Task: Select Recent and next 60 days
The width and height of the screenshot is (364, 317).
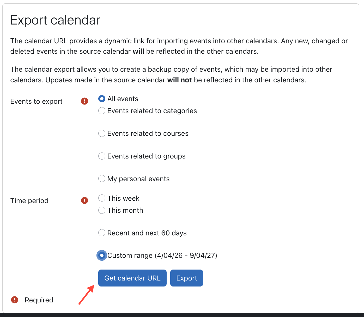Action: (x=102, y=233)
